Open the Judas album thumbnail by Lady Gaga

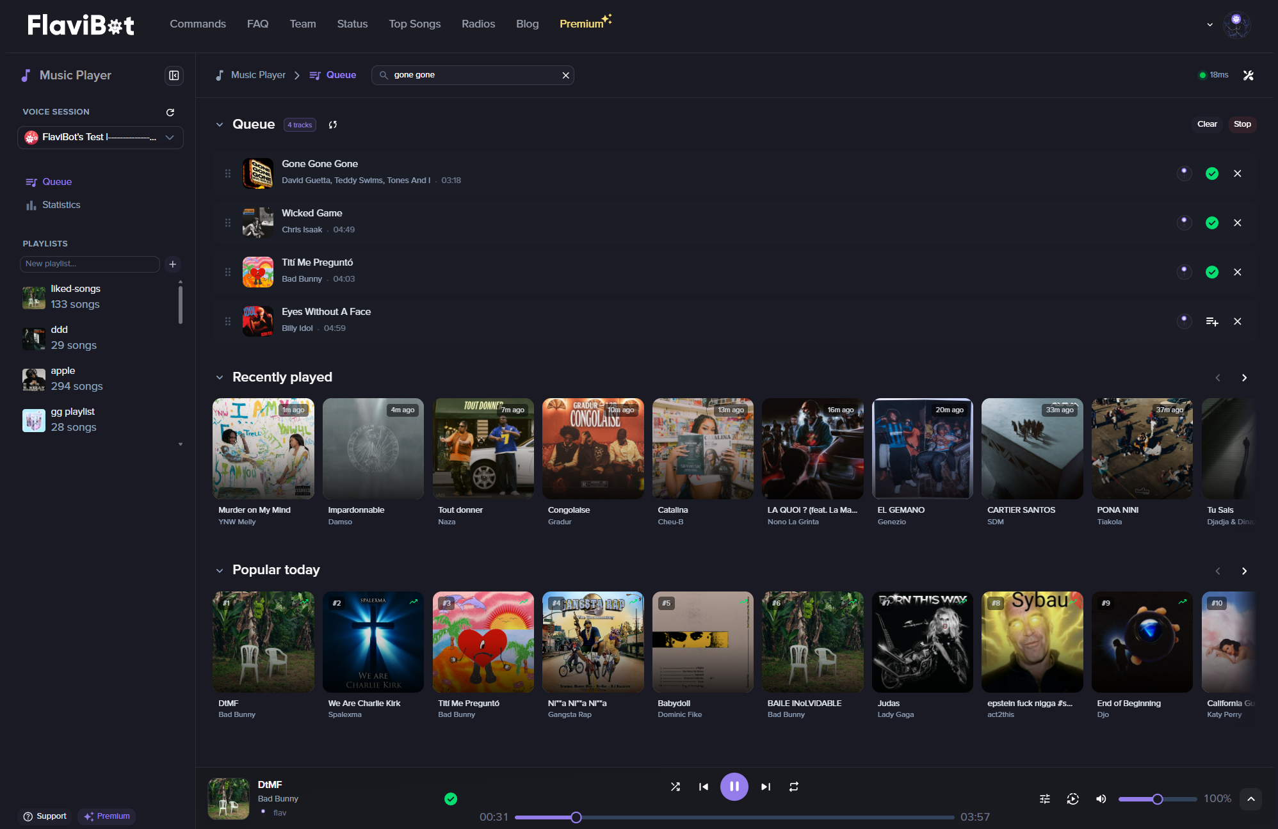coord(922,642)
